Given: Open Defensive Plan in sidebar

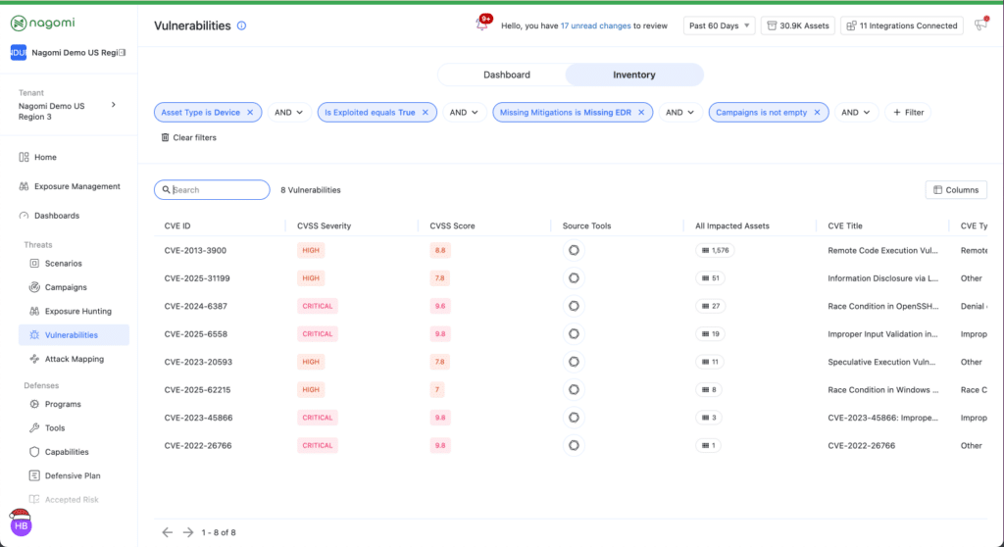Looking at the screenshot, I should click(72, 475).
